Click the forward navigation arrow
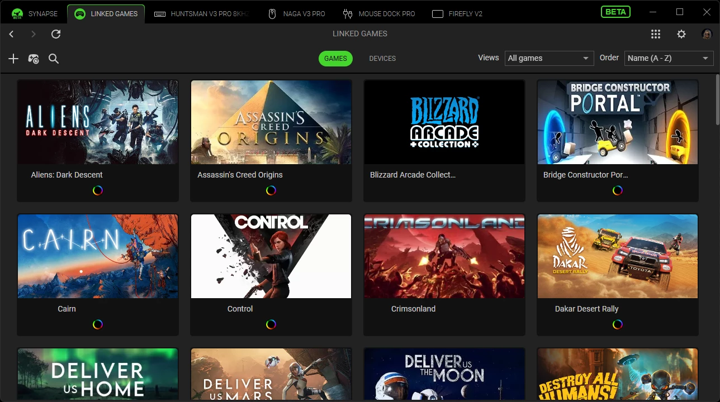 [34, 34]
